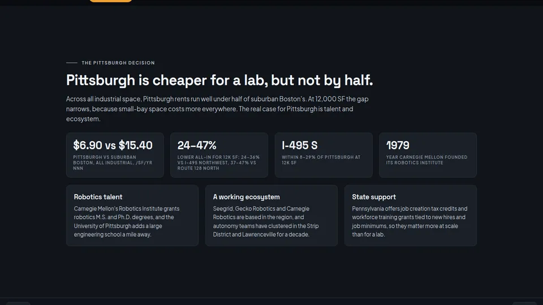This screenshot has width=543, height=305.
Task: Click the Pennsylvania job creation tax credits text
Action: pos(410,221)
